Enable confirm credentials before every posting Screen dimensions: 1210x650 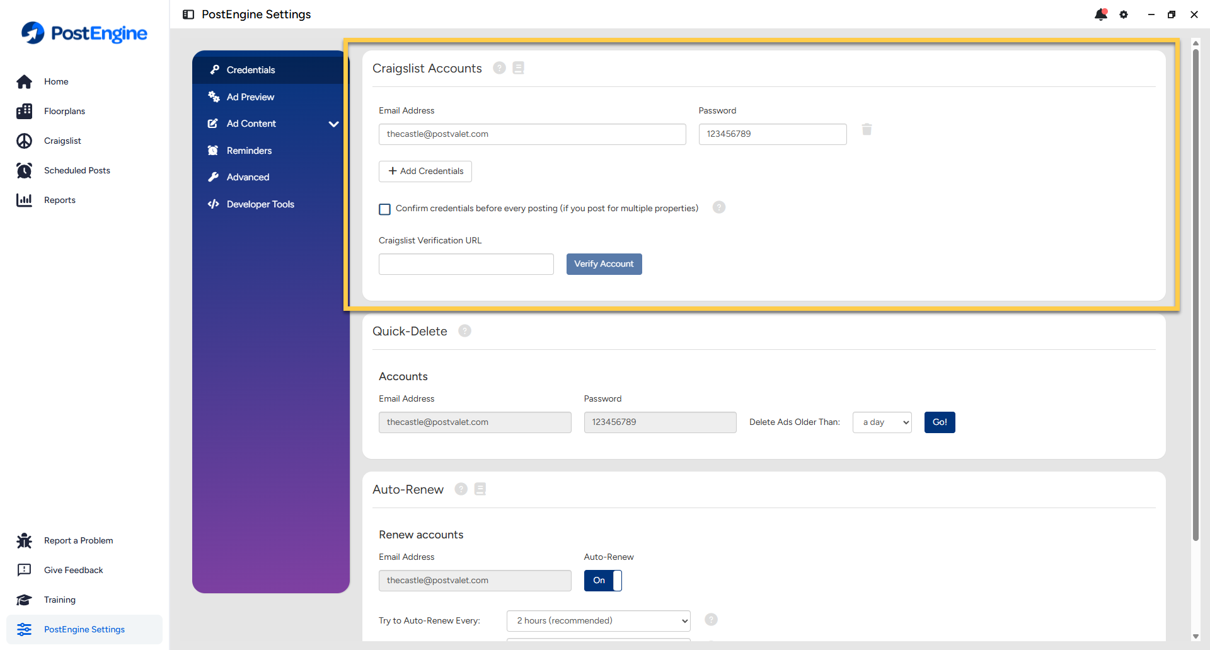(384, 209)
